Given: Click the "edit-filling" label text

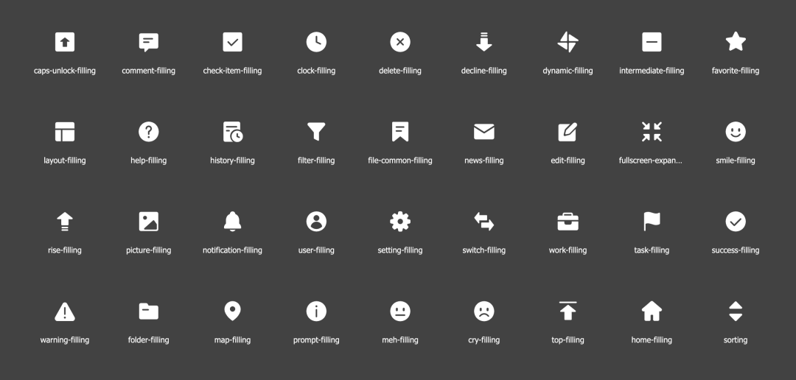Looking at the screenshot, I should (568, 161).
